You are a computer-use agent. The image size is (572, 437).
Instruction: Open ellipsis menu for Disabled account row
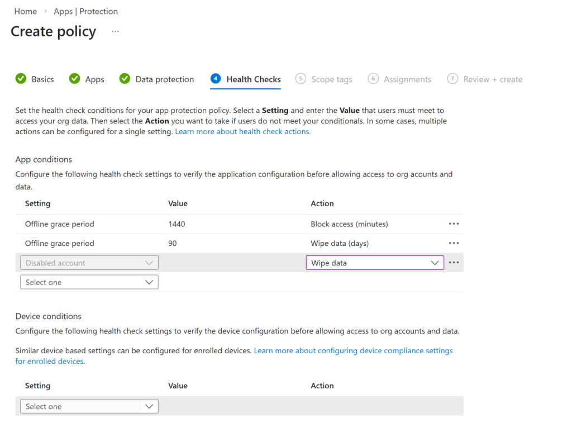tap(454, 263)
